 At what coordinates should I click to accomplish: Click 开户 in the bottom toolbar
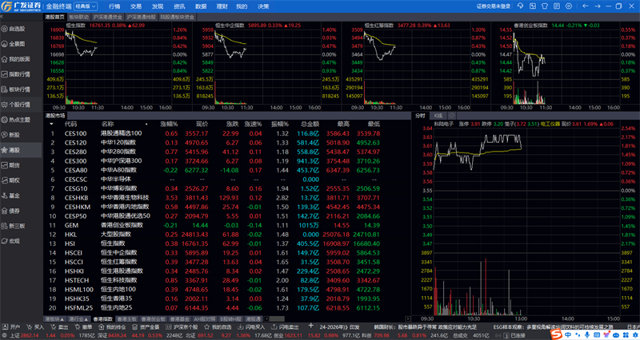(x=11, y=327)
